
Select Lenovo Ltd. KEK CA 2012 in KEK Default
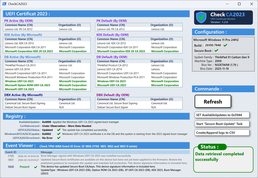click(x=139, y=43)
